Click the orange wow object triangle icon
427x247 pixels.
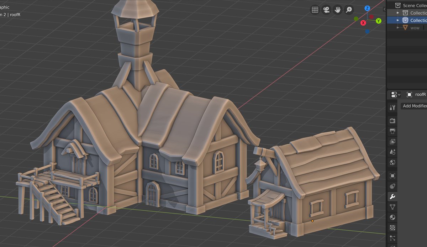pos(405,28)
